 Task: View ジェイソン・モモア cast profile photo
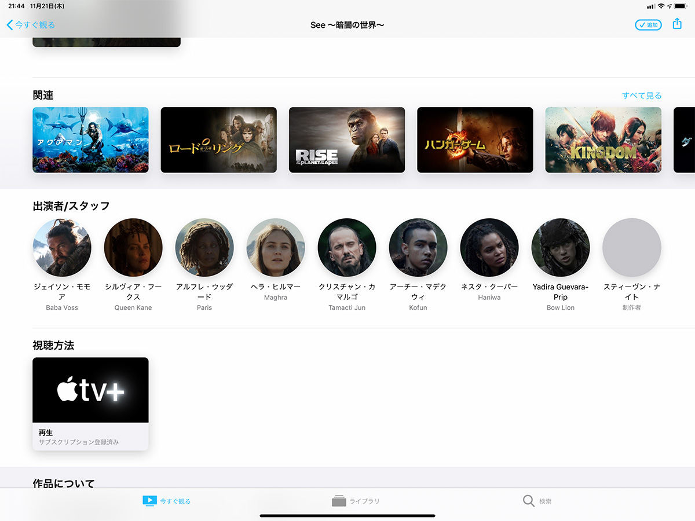tap(62, 247)
